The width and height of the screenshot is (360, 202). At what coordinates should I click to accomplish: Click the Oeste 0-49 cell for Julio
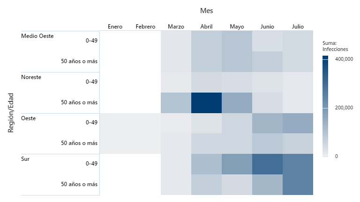coord(298,123)
